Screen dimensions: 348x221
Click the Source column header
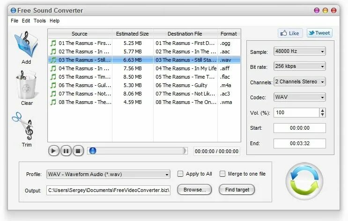(80, 34)
